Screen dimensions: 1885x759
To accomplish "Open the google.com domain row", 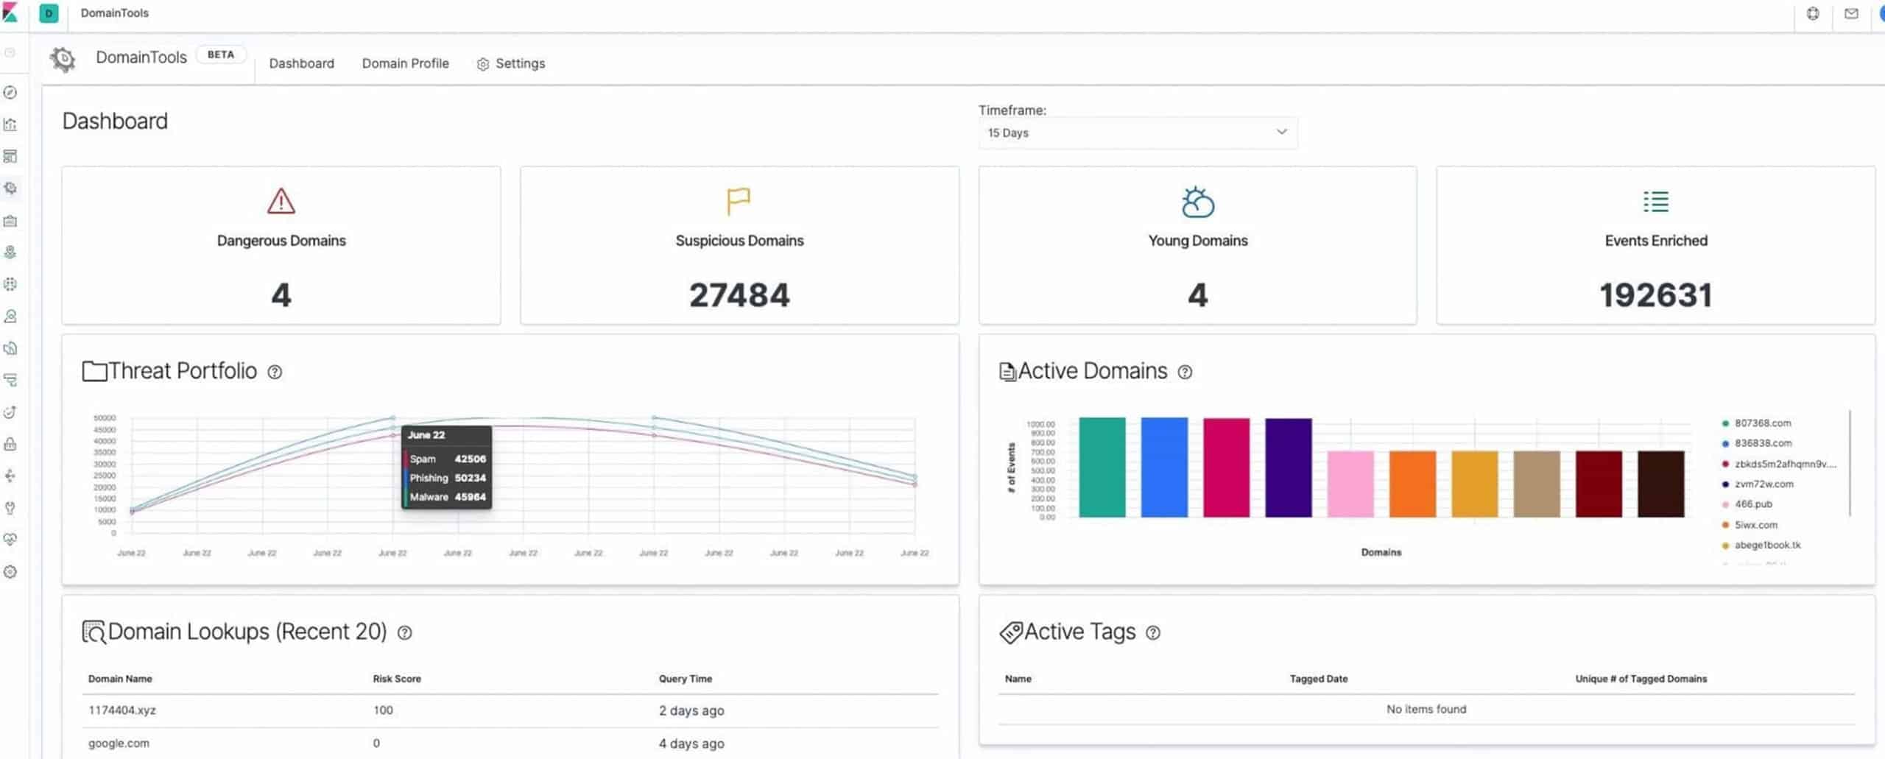I will pyautogui.click(x=510, y=744).
